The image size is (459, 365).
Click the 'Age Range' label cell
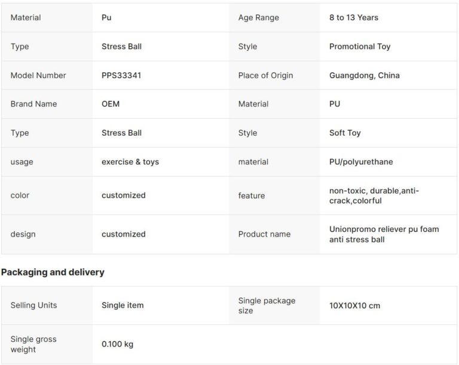[x=258, y=17]
